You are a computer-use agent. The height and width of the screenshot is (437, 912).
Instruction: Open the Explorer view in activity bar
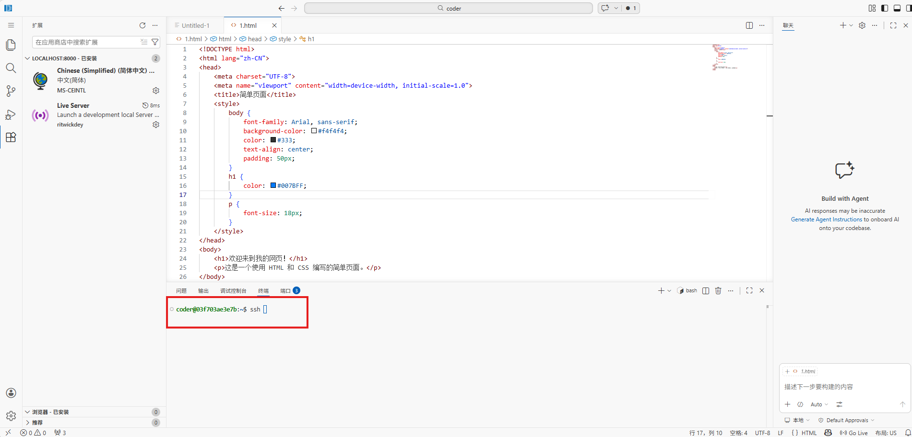pyautogui.click(x=11, y=45)
